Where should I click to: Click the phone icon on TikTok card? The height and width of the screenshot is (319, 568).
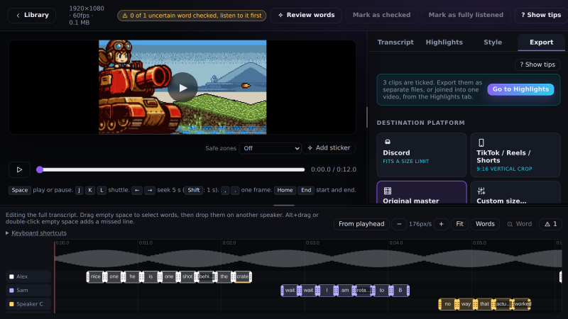click(x=481, y=142)
